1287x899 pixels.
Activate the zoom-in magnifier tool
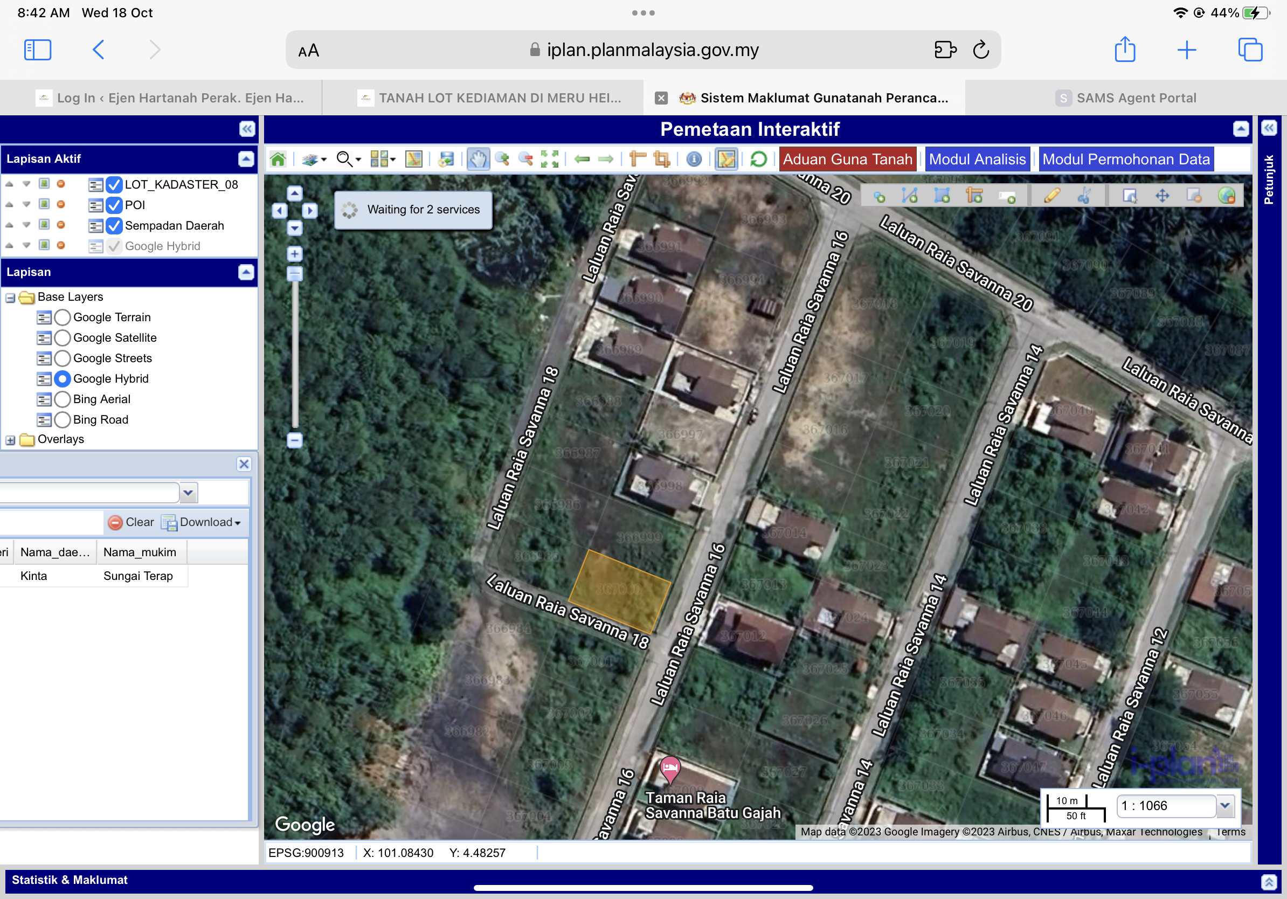(x=502, y=160)
